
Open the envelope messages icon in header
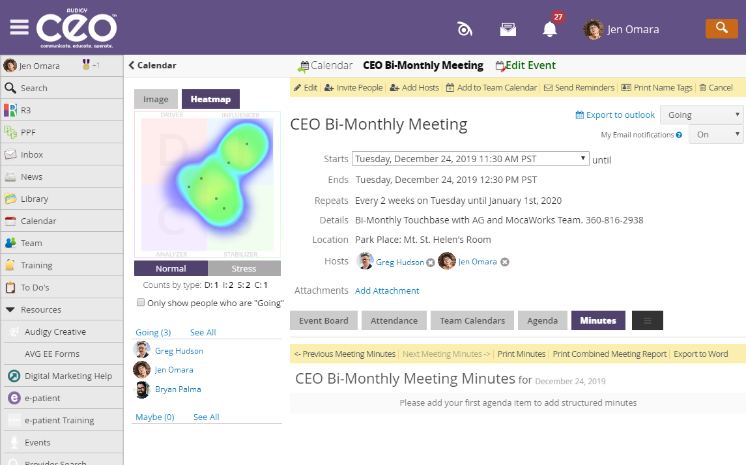click(508, 29)
